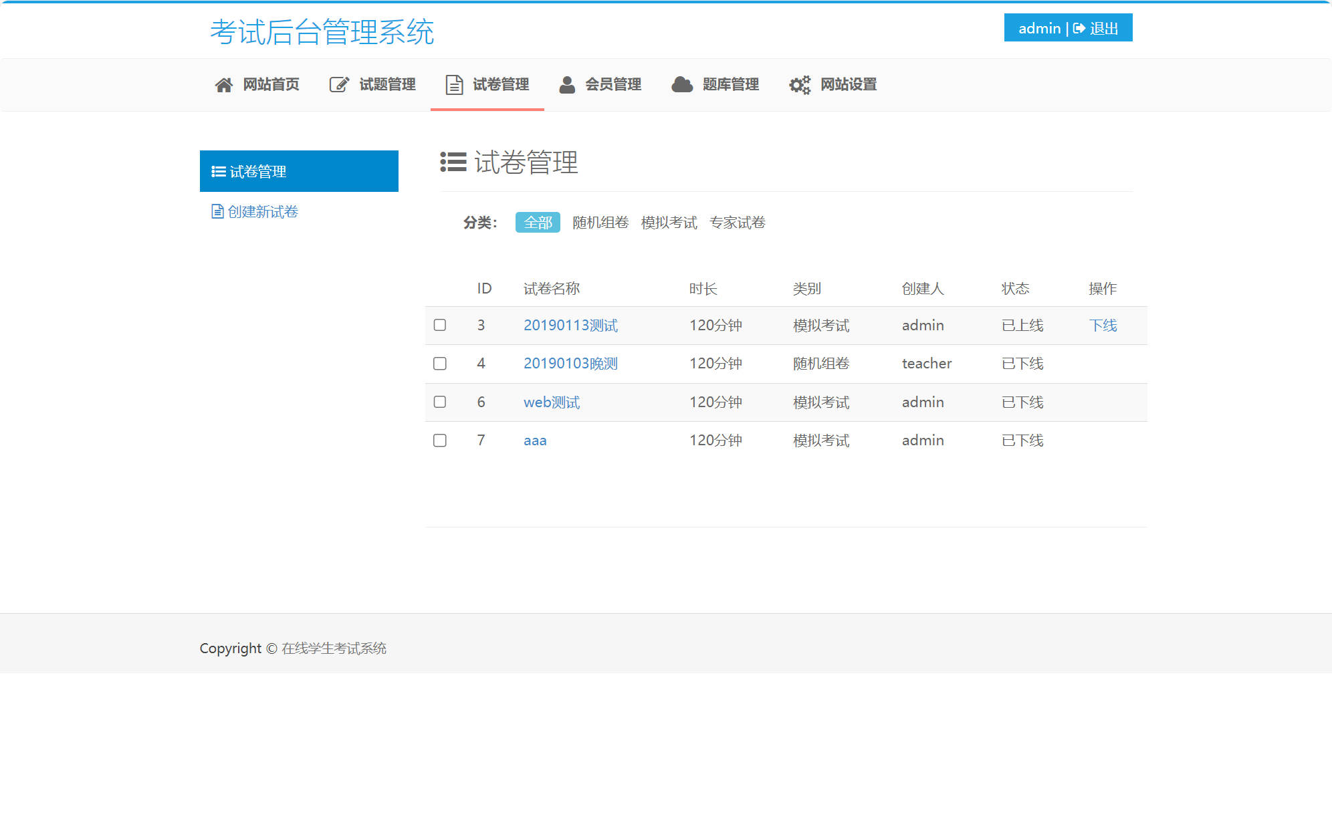Select the cloud icon for 题库管理
Viewport: 1332px width, 837px height.
[x=681, y=84]
